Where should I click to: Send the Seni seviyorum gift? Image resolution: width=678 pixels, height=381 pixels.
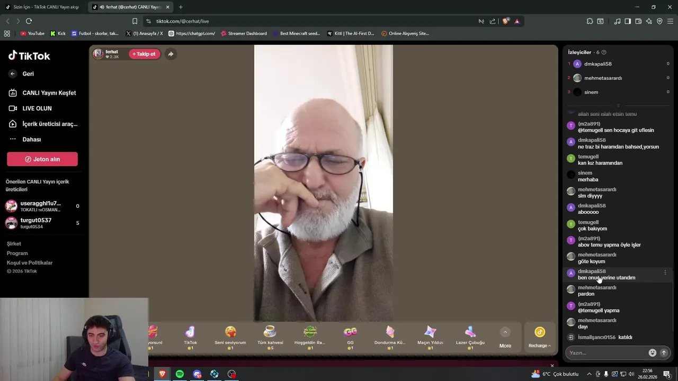(x=230, y=338)
